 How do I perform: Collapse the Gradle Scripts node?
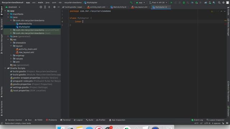5,68
